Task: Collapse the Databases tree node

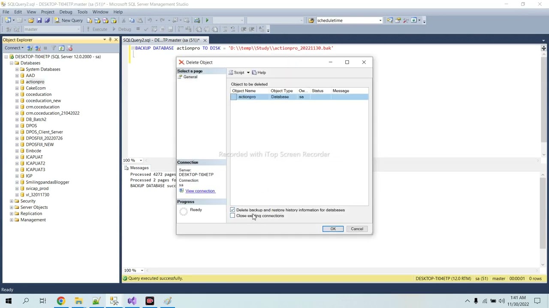Action: (x=12, y=63)
